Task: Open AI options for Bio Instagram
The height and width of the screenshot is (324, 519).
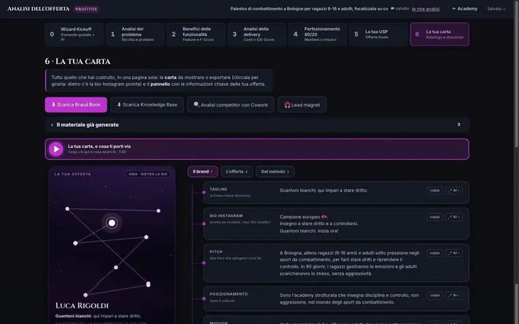Action: coord(453,217)
